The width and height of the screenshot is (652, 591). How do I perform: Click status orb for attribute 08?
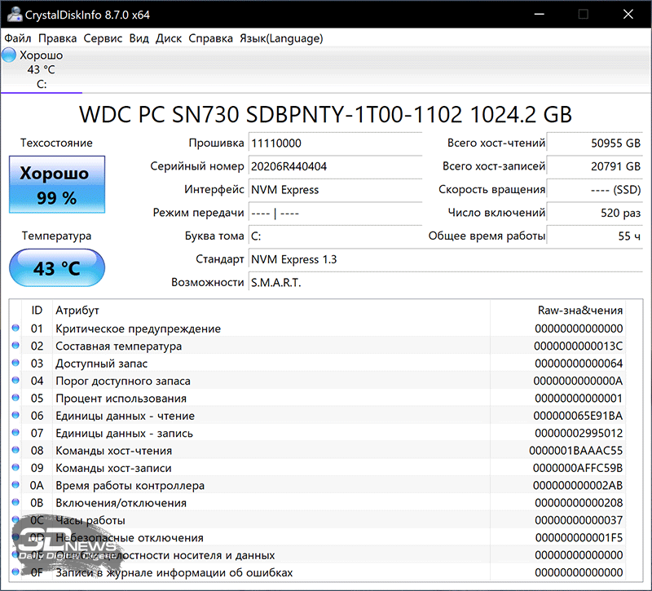15,450
